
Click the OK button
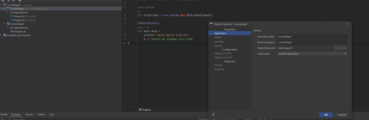point(326,115)
